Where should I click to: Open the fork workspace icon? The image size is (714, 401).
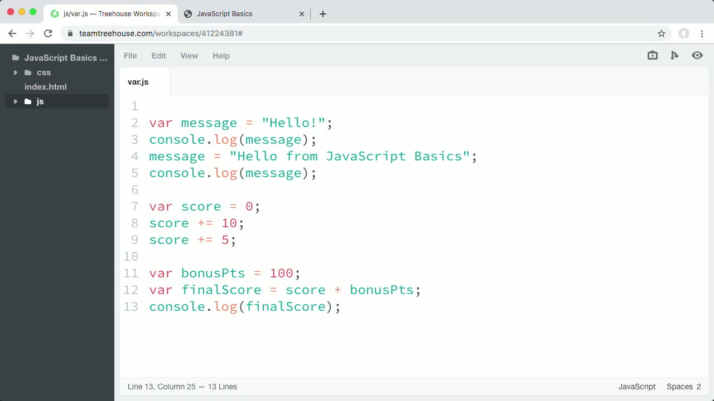(x=674, y=55)
